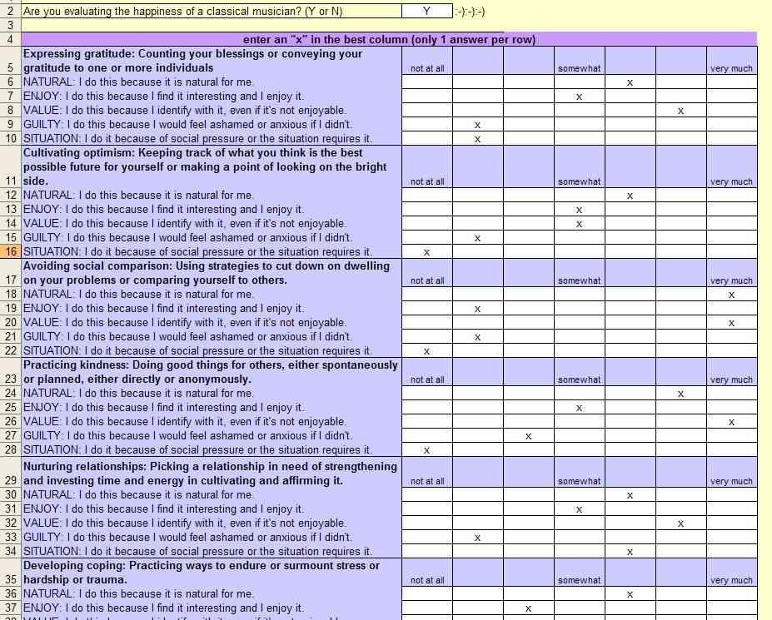The image size is (772, 620).
Task: Mark 'very much' for kindness ENJOY row 25
Action: (x=732, y=408)
